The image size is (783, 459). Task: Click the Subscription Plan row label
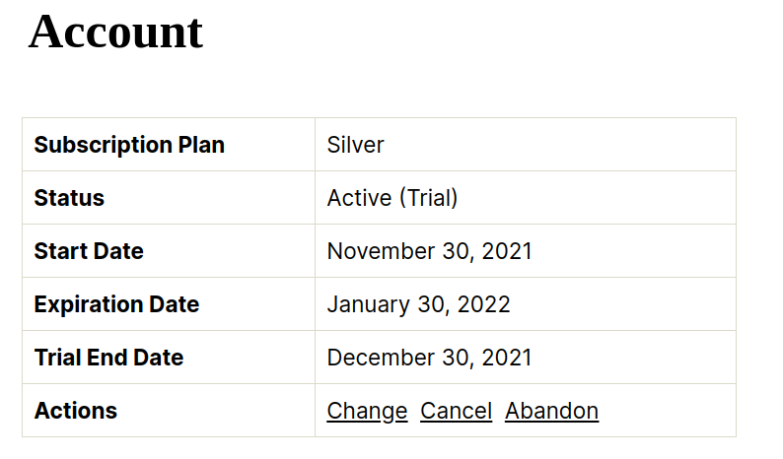[129, 145]
